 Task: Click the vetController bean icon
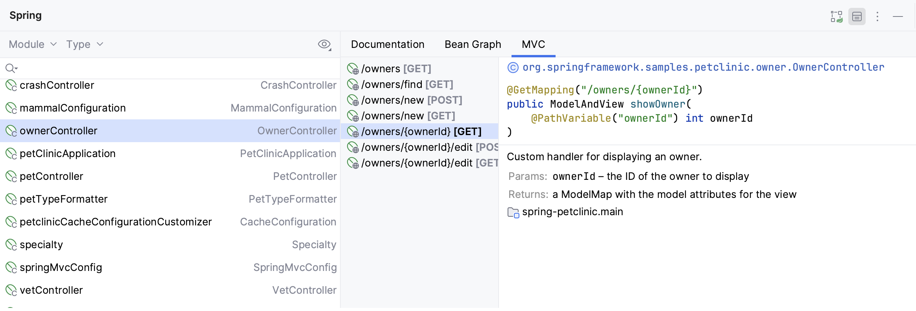[11, 290]
